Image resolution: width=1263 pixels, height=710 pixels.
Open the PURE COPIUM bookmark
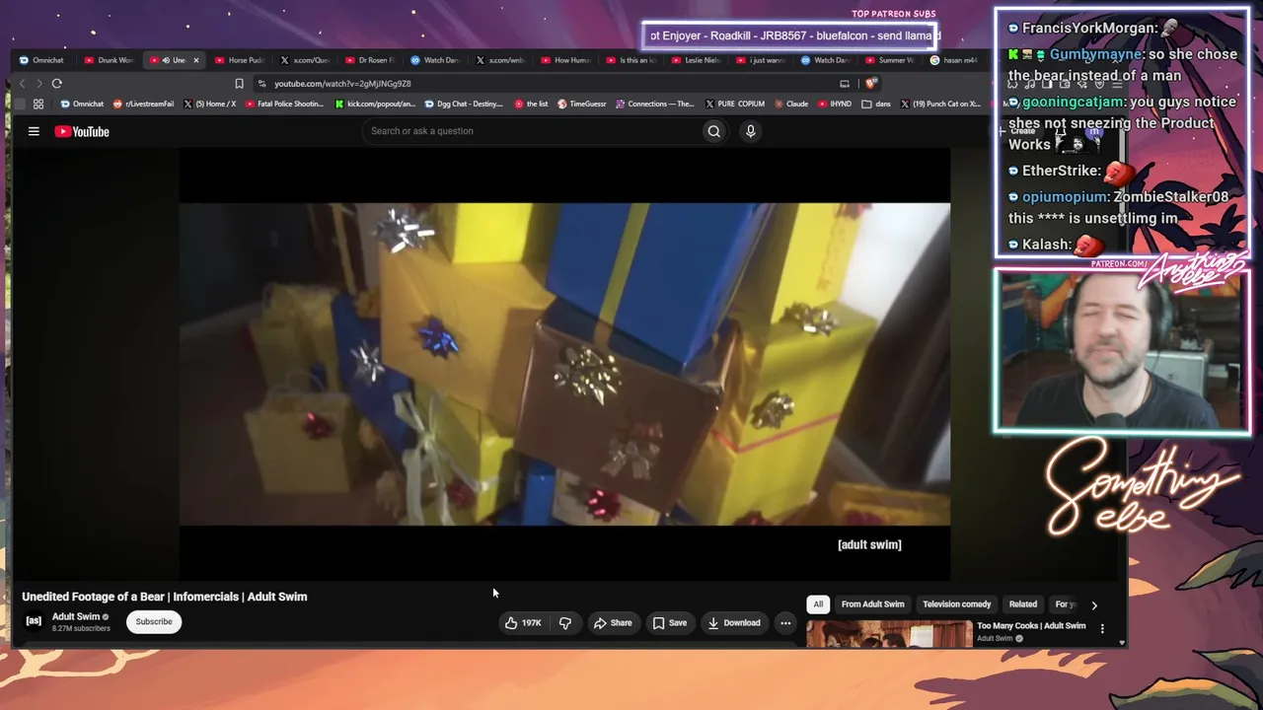pyautogui.click(x=734, y=104)
